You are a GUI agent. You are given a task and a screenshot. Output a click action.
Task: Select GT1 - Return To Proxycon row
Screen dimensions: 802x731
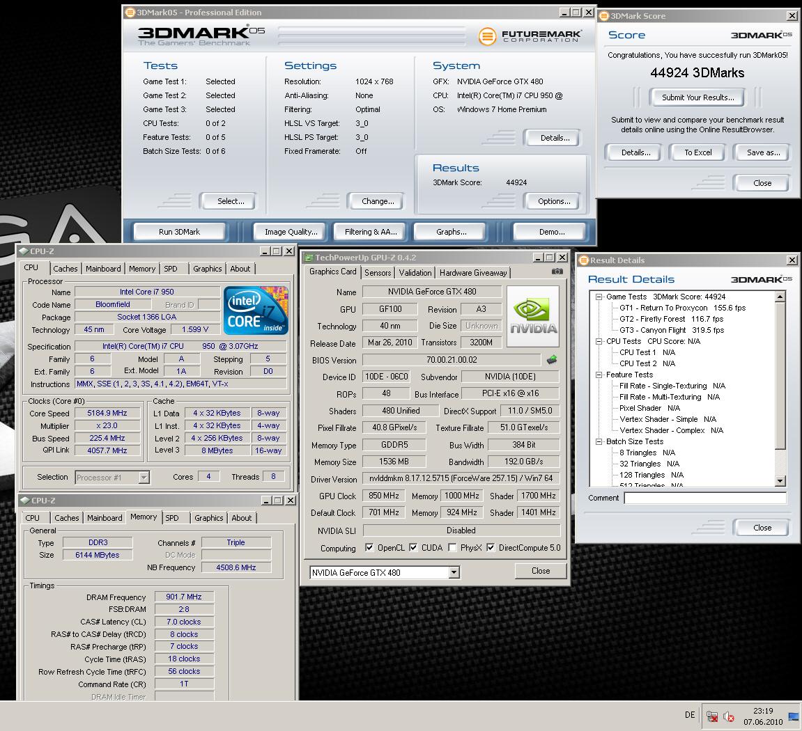click(x=682, y=308)
